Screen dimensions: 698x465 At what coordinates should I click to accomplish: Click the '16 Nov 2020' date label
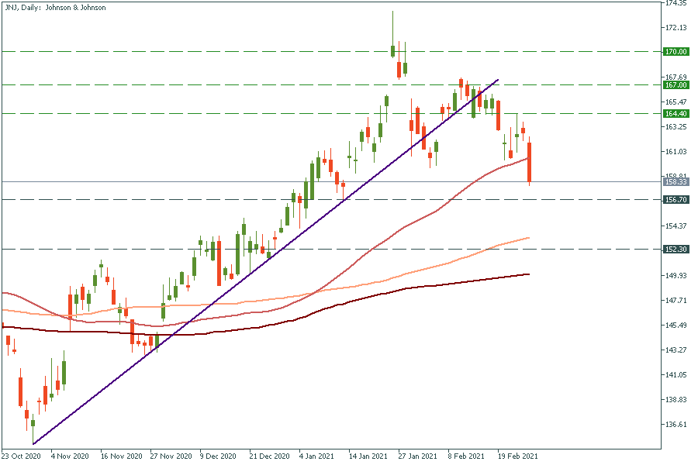(x=122, y=456)
